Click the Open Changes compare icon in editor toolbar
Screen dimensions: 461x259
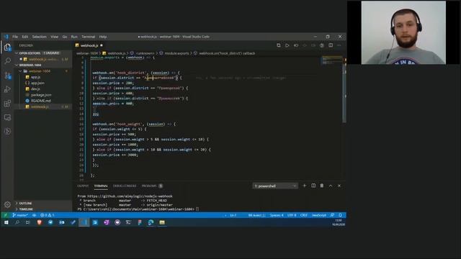279,45
